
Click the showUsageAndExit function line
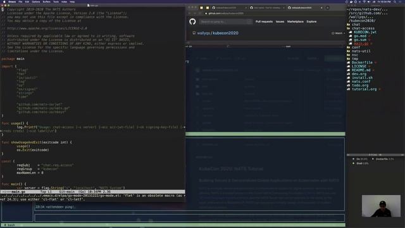37,142
